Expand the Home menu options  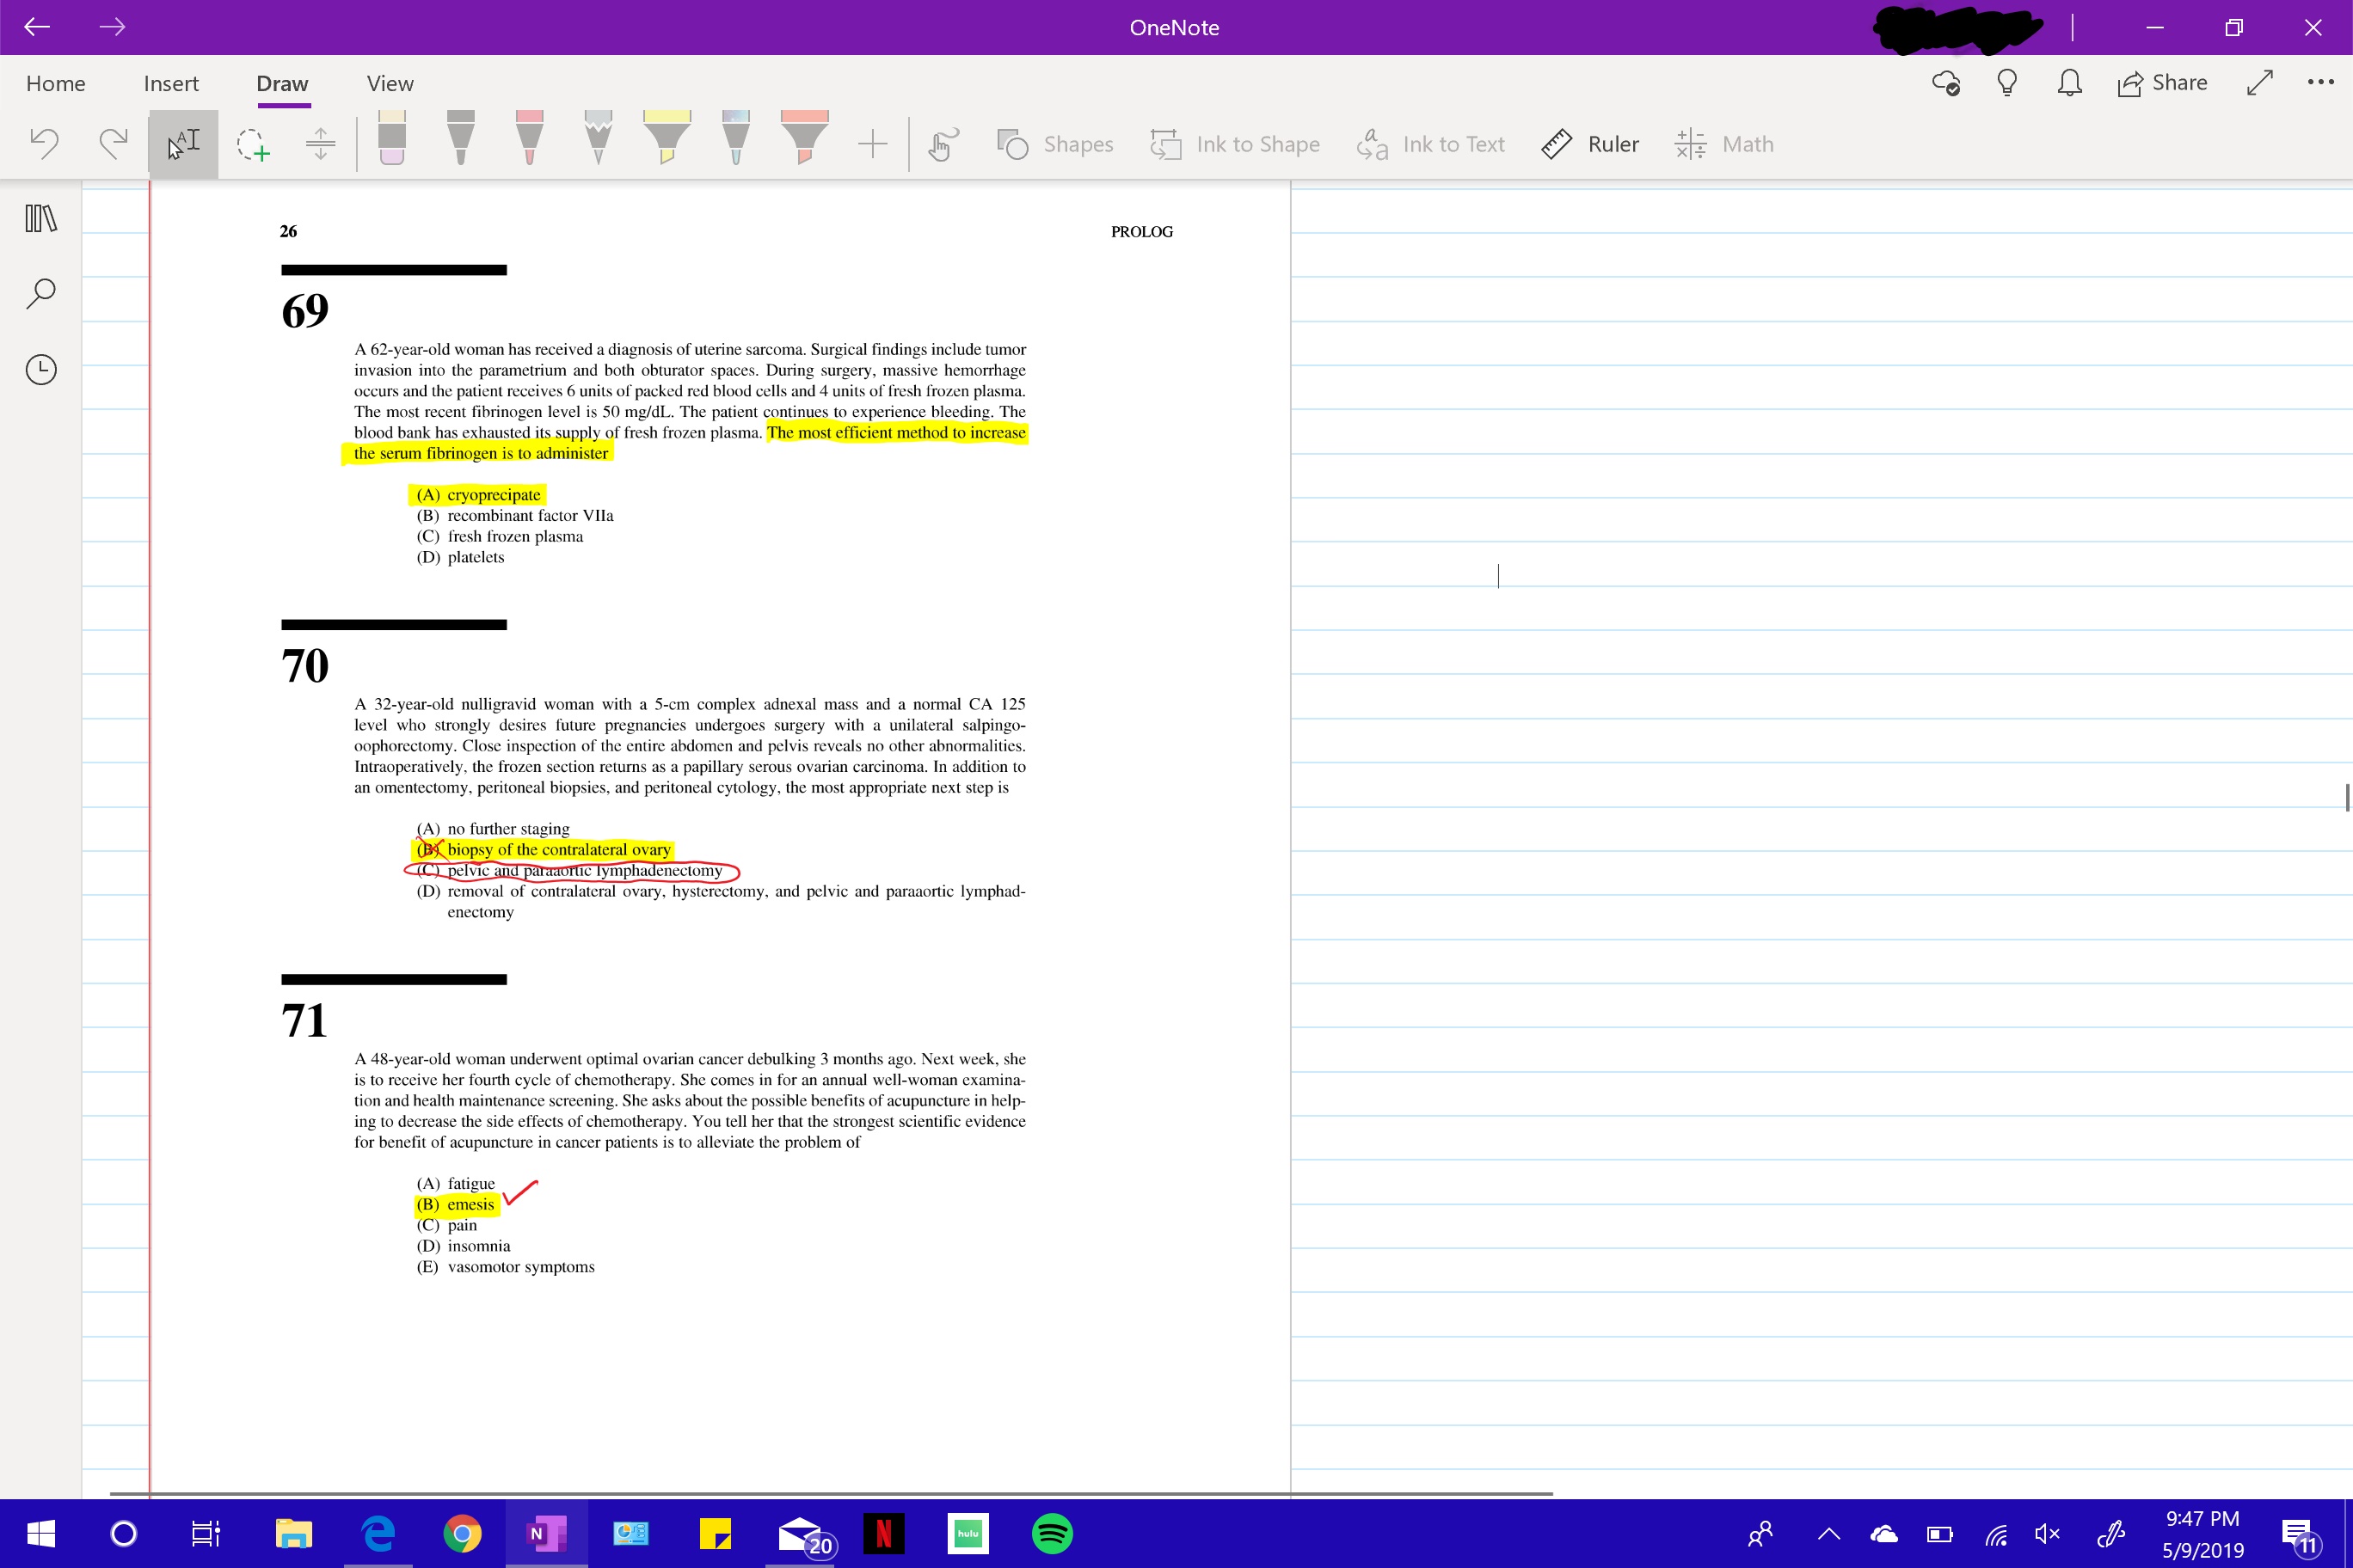tap(56, 83)
